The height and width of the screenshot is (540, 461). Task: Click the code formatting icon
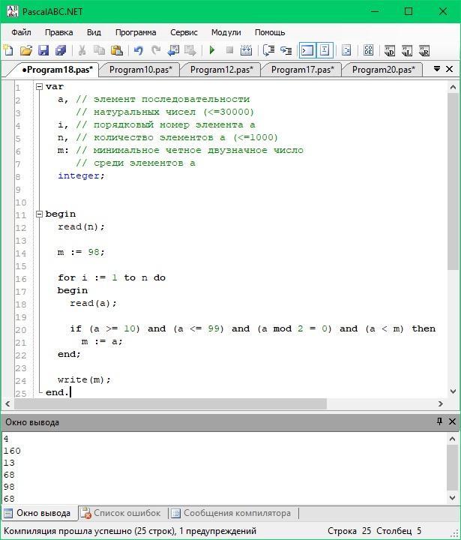click(x=346, y=50)
